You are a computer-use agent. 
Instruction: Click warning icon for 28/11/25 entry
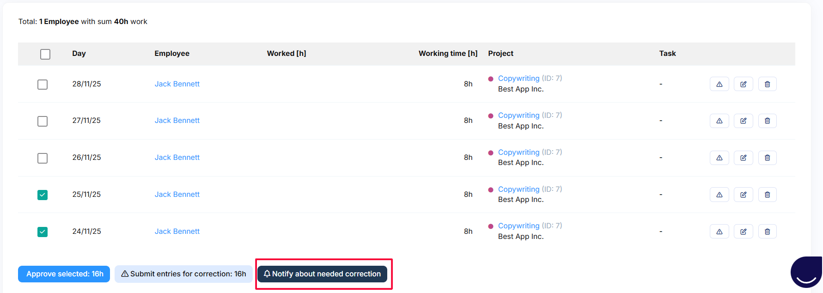pyautogui.click(x=719, y=84)
